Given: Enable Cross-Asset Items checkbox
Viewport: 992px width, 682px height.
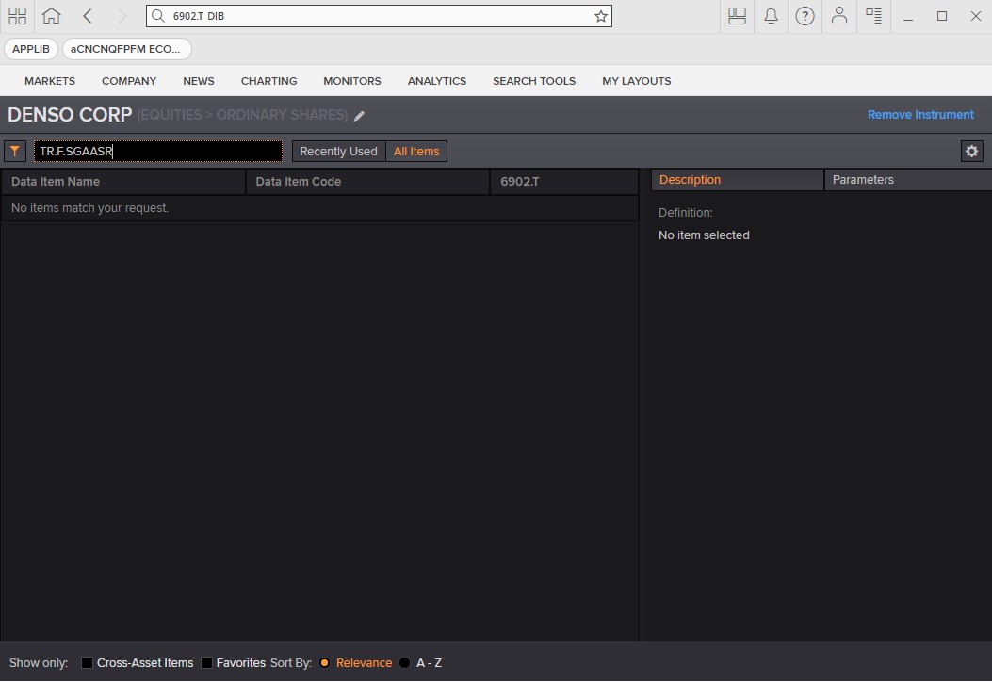Looking at the screenshot, I should tap(88, 662).
